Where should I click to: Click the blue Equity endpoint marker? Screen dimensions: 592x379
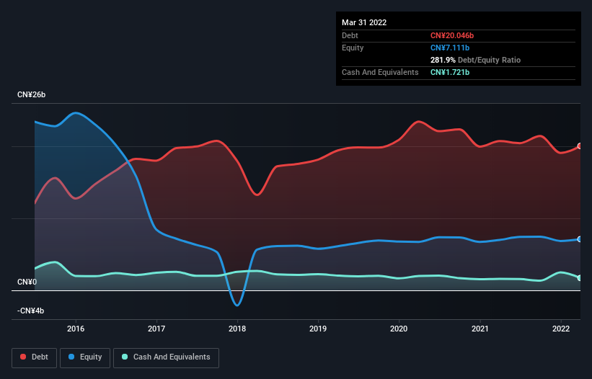[x=580, y=239]
